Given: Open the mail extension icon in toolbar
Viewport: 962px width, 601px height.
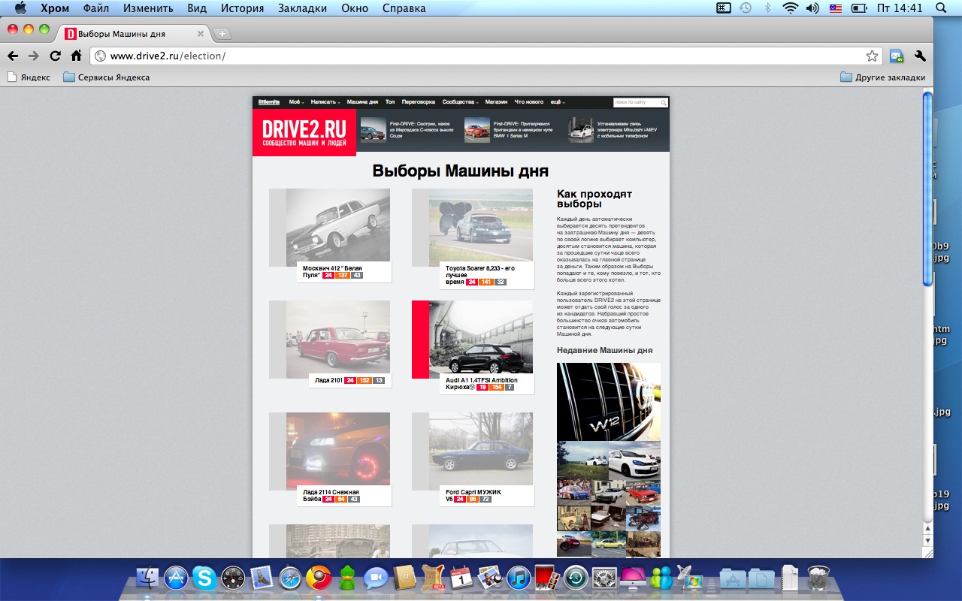Looking at the screenshot, I should [896, 56].
